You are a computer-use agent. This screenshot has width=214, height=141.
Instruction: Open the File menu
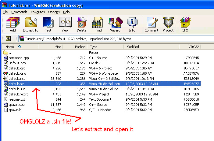5,12
